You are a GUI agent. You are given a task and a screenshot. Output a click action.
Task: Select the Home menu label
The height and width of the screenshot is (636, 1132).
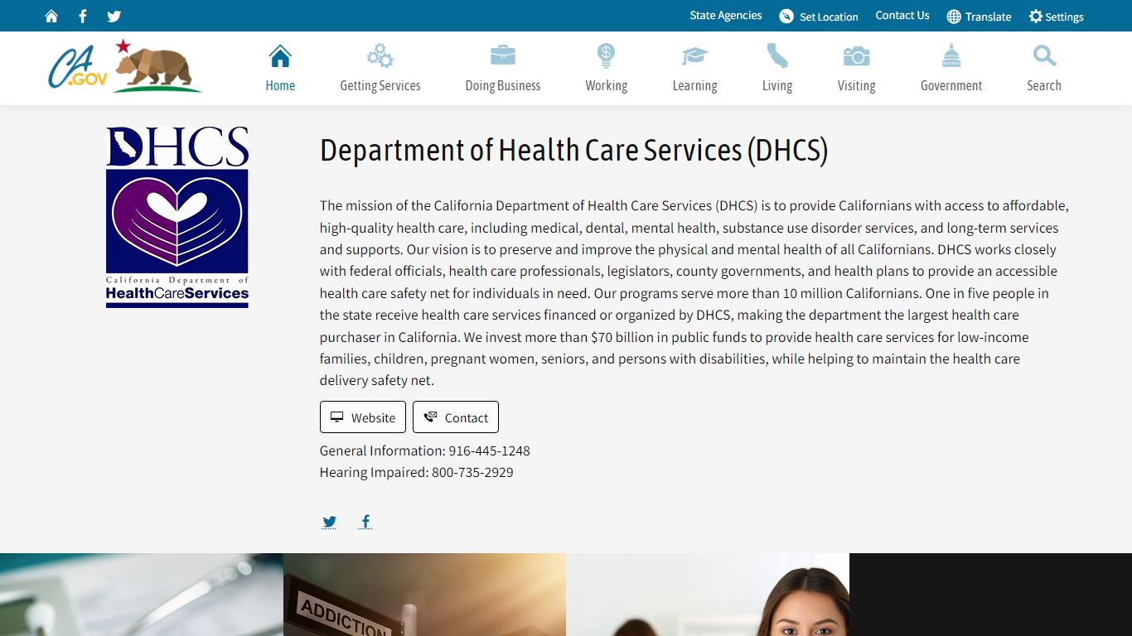280,85
